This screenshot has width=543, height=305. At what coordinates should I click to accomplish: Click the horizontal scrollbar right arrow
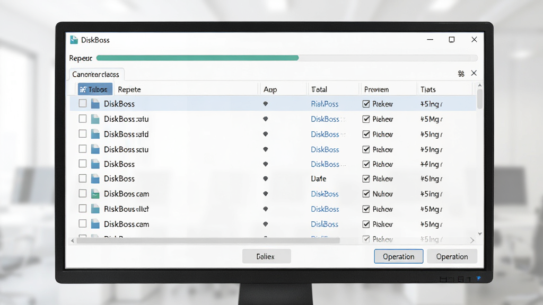472,240
